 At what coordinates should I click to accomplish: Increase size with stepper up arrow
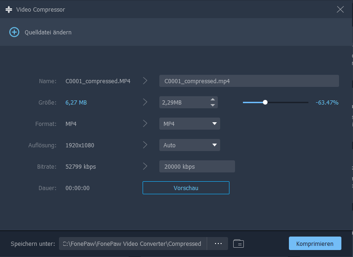click(213, 99)
